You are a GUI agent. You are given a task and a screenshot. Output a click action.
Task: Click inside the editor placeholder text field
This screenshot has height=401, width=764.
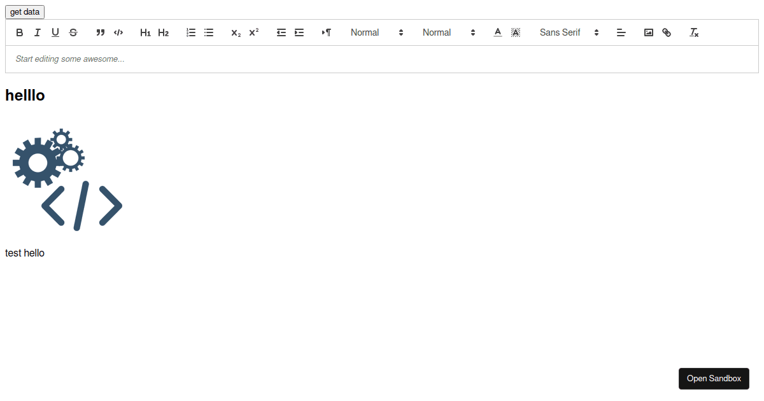click(x=191, y=59)
